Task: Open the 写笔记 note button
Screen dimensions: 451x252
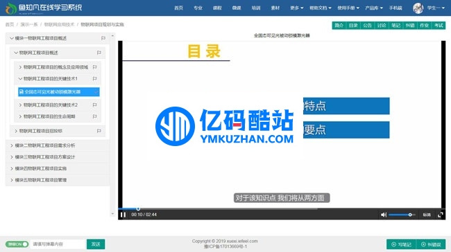Action: pyautogui.click(x=402, y=244)
